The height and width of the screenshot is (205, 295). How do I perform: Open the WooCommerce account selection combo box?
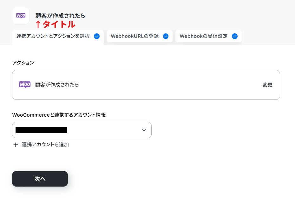(x=82, y=130)
